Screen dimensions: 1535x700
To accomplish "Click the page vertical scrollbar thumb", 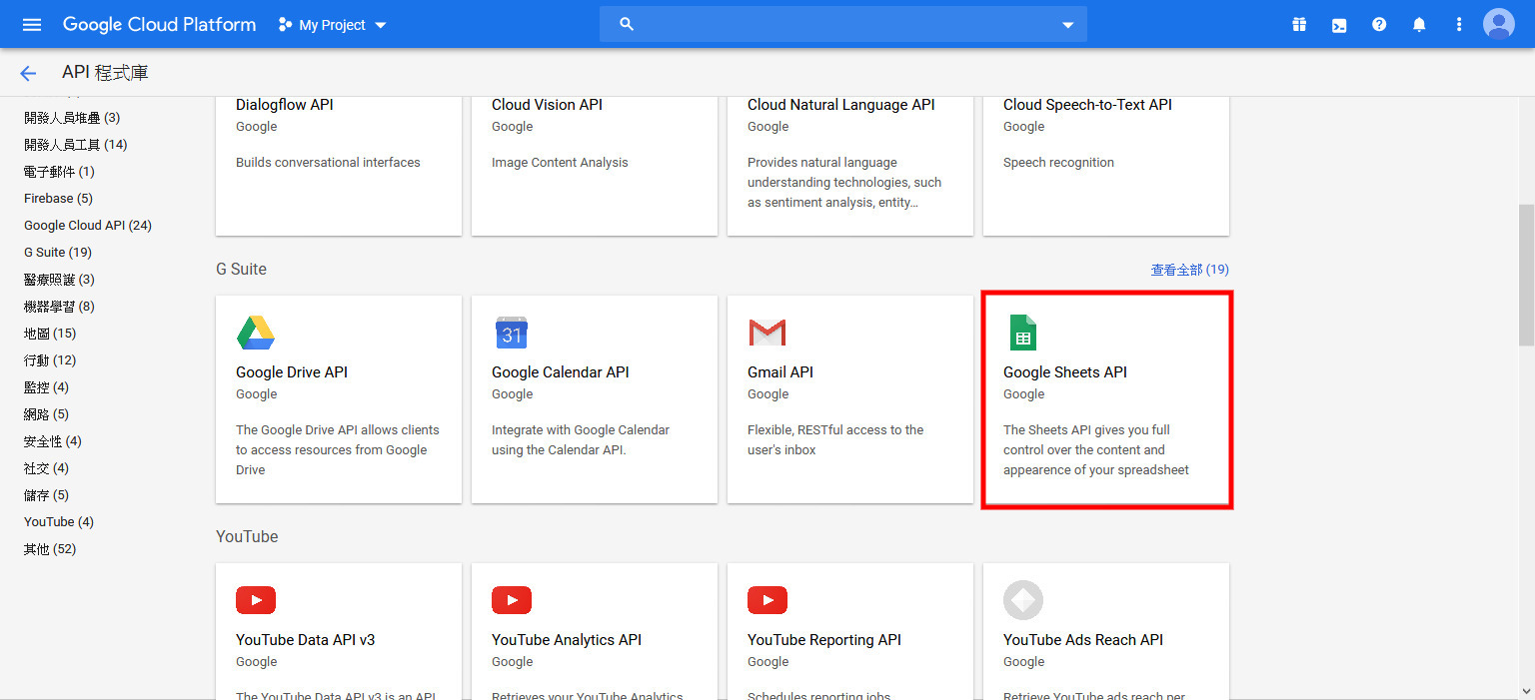I will point(1526,276).
